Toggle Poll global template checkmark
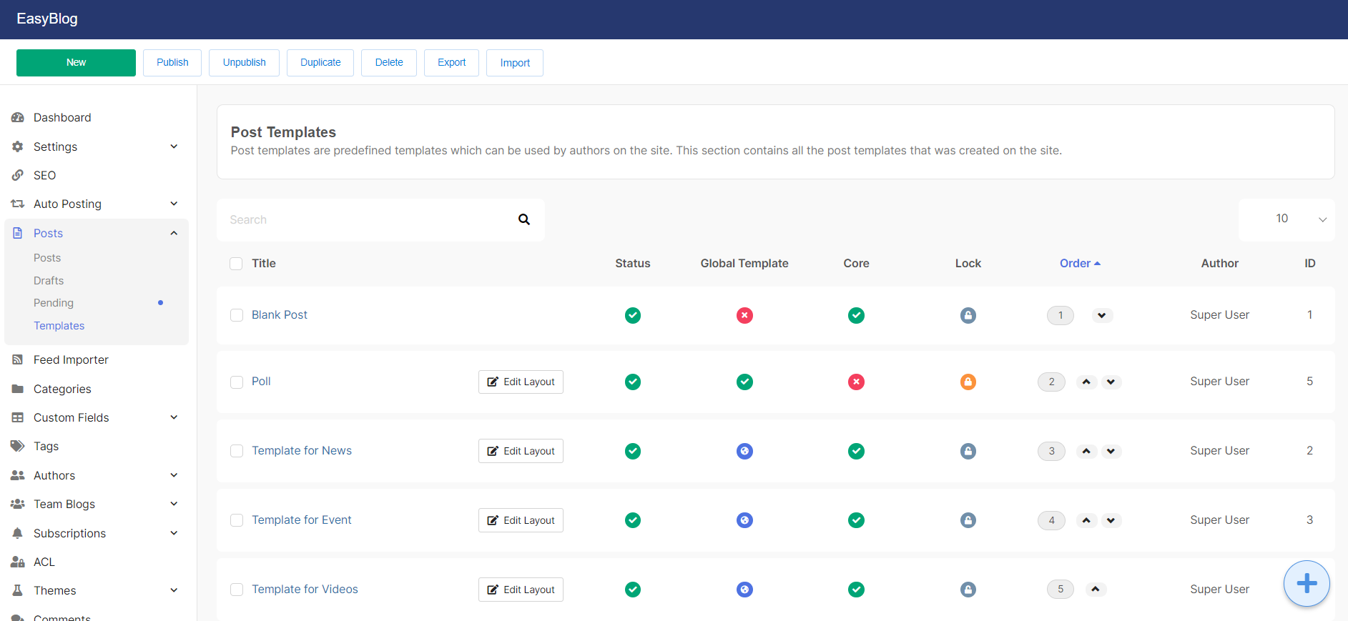The image size is (1348, 621). click(x=744, y=382)
